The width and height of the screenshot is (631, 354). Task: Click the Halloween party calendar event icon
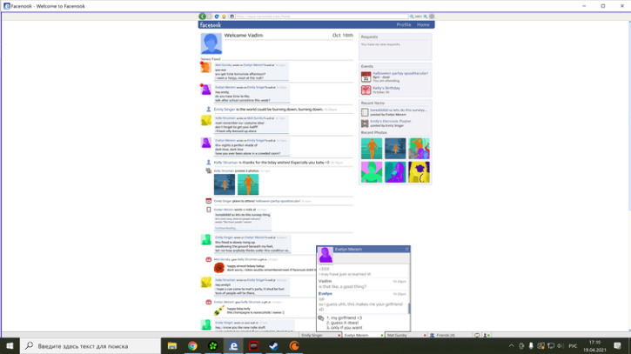pyautogui.click(x=366, y=77)
